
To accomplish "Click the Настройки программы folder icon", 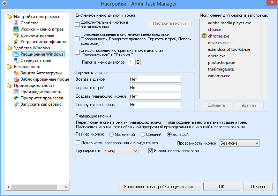I will [x=9, y=17].
